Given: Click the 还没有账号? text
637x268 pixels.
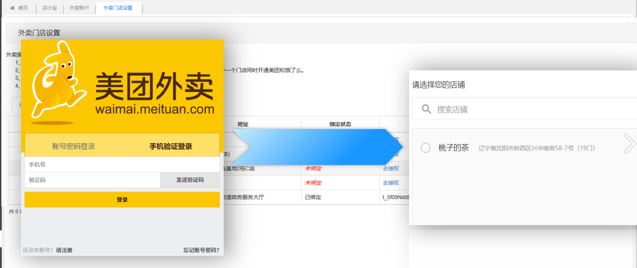Looking at the screenshot, I should [38, 250].
